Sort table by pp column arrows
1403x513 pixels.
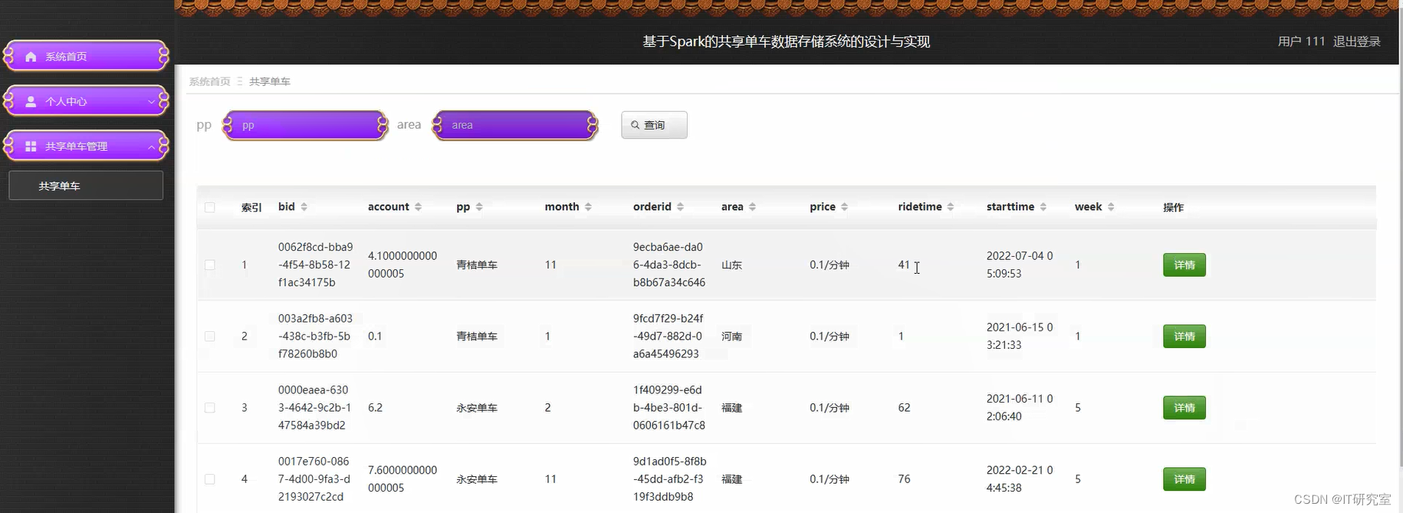[479, 207]
